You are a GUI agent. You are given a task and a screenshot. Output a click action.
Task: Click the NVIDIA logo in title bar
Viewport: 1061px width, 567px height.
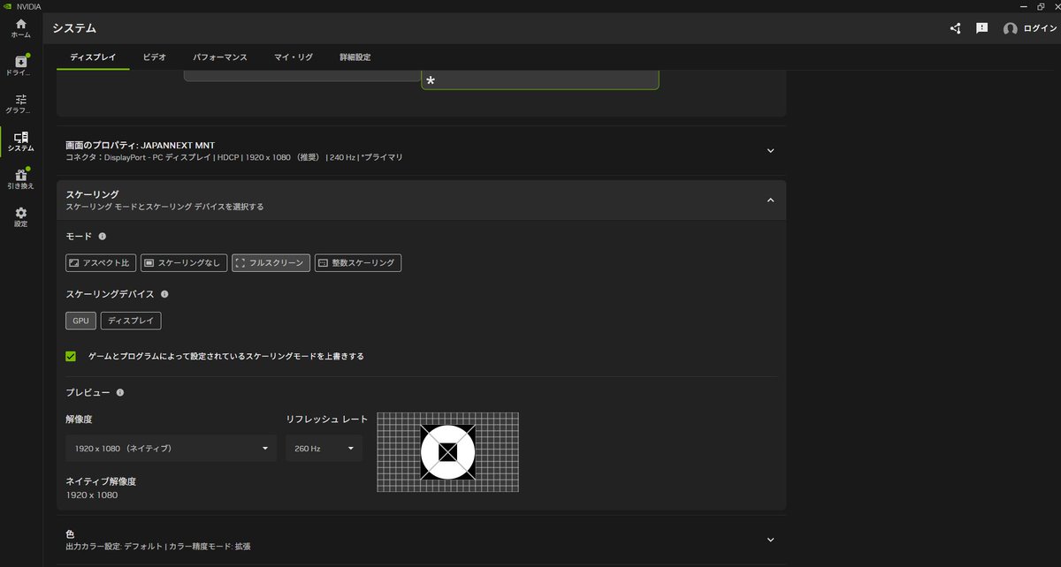pyautogui.click(x=8, y=6)
